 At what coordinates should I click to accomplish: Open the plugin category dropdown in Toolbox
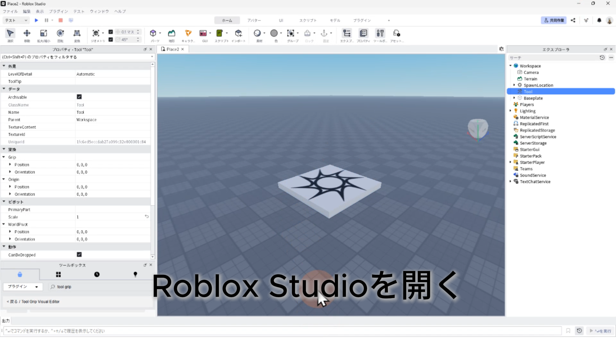tap(23, 287)
